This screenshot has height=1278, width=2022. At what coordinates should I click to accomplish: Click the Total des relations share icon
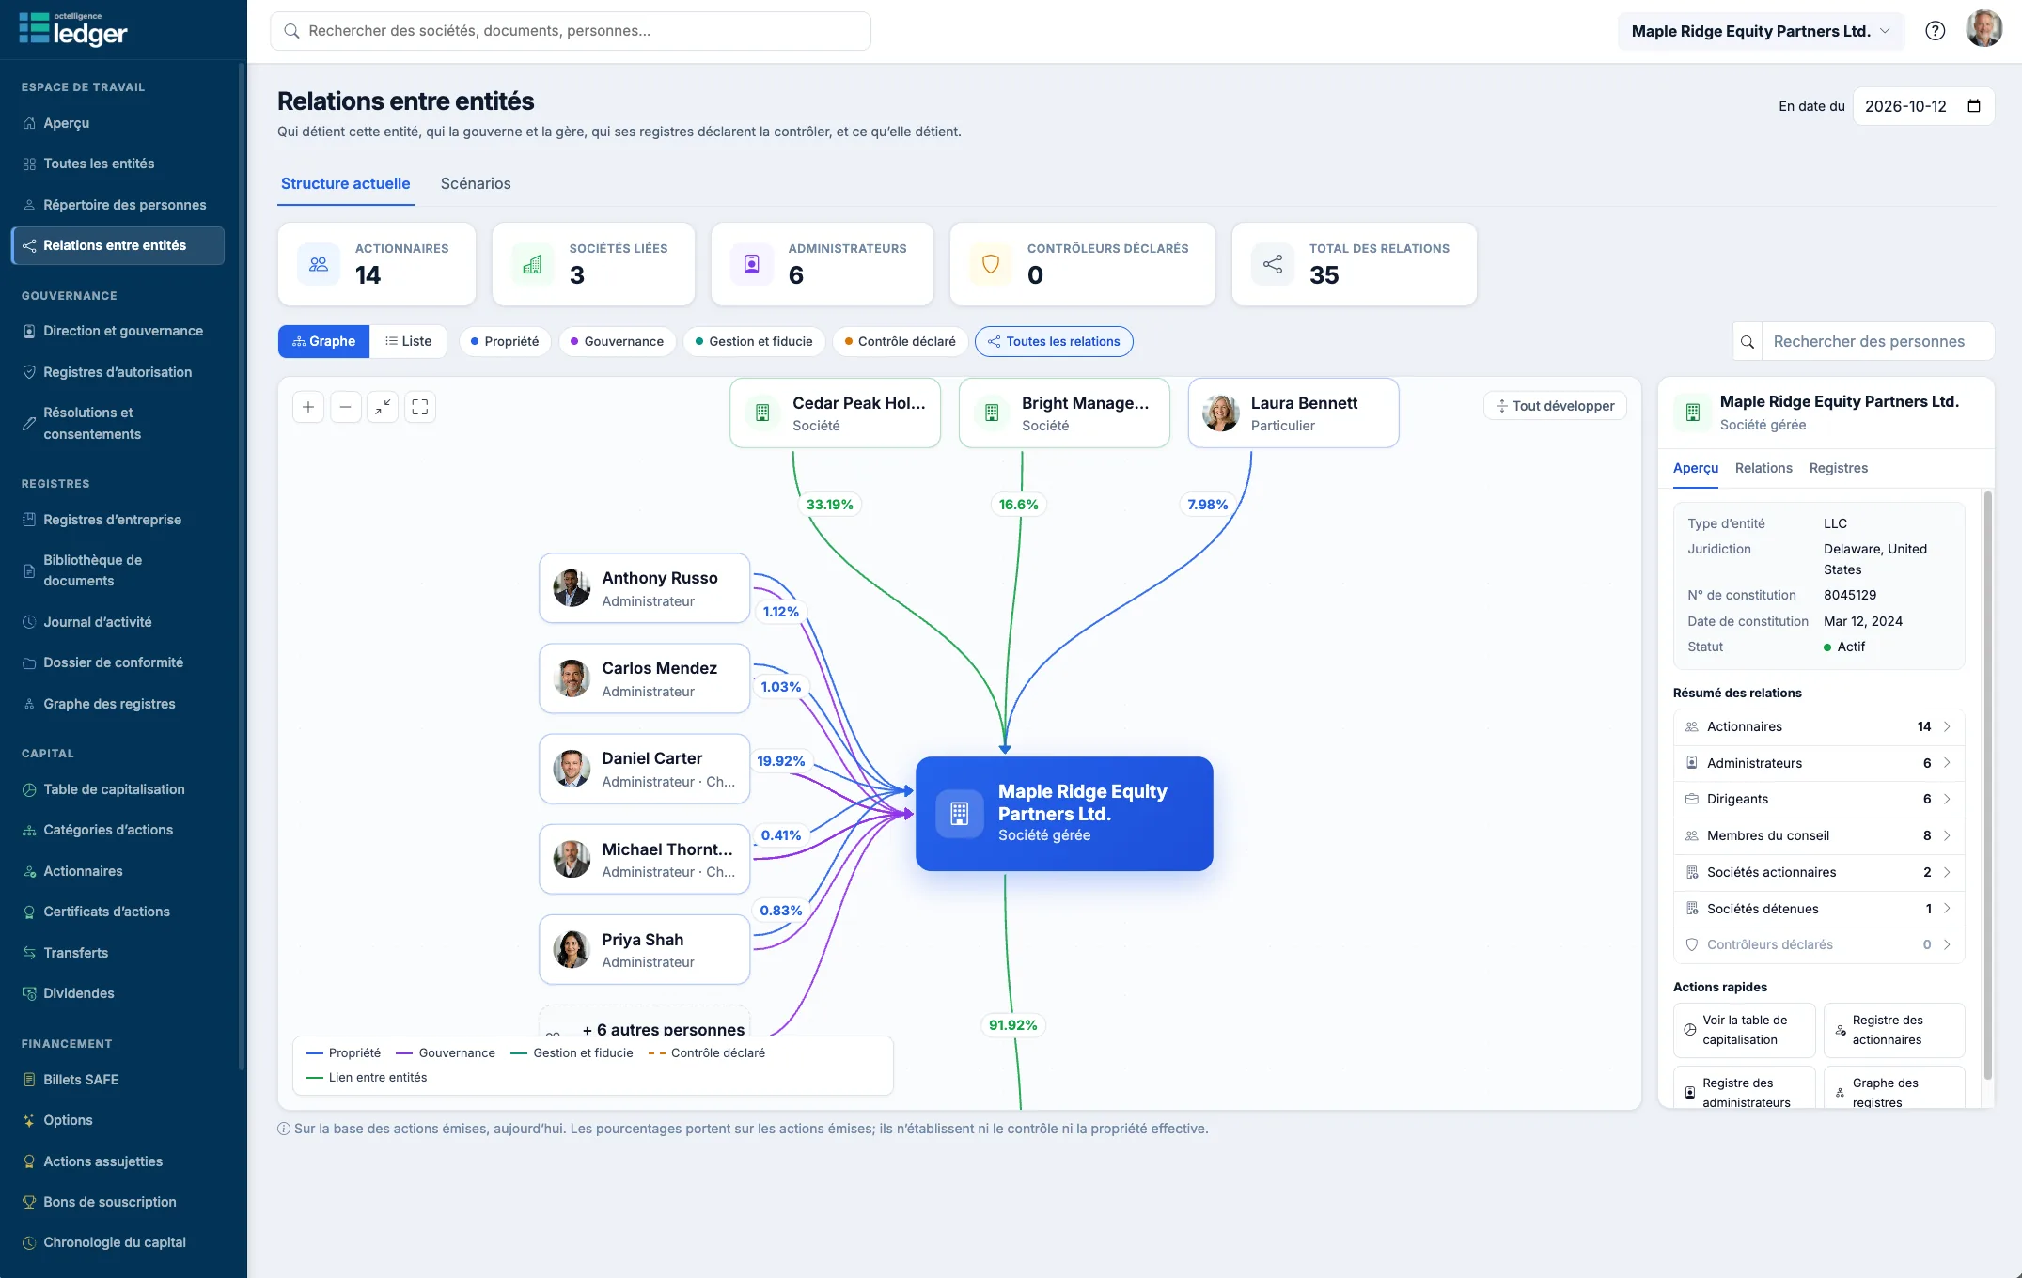point(1273,264)
